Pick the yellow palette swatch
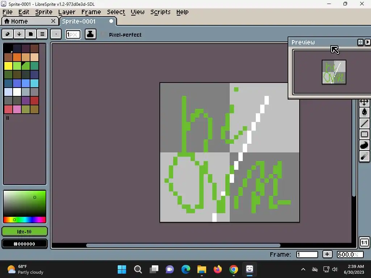Viewport: 371px width, 278px height. coord(8,66)
